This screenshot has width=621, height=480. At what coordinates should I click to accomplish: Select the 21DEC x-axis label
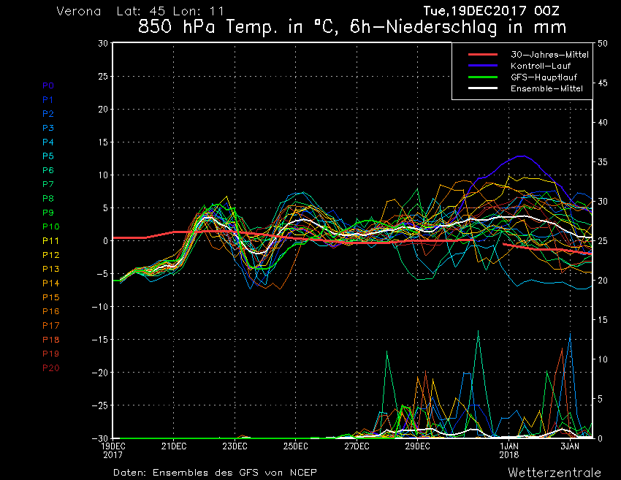[174, 446]
